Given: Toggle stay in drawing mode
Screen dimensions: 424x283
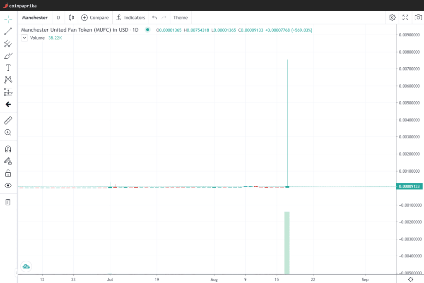Looking at the screenshot, I should (8, 161).
